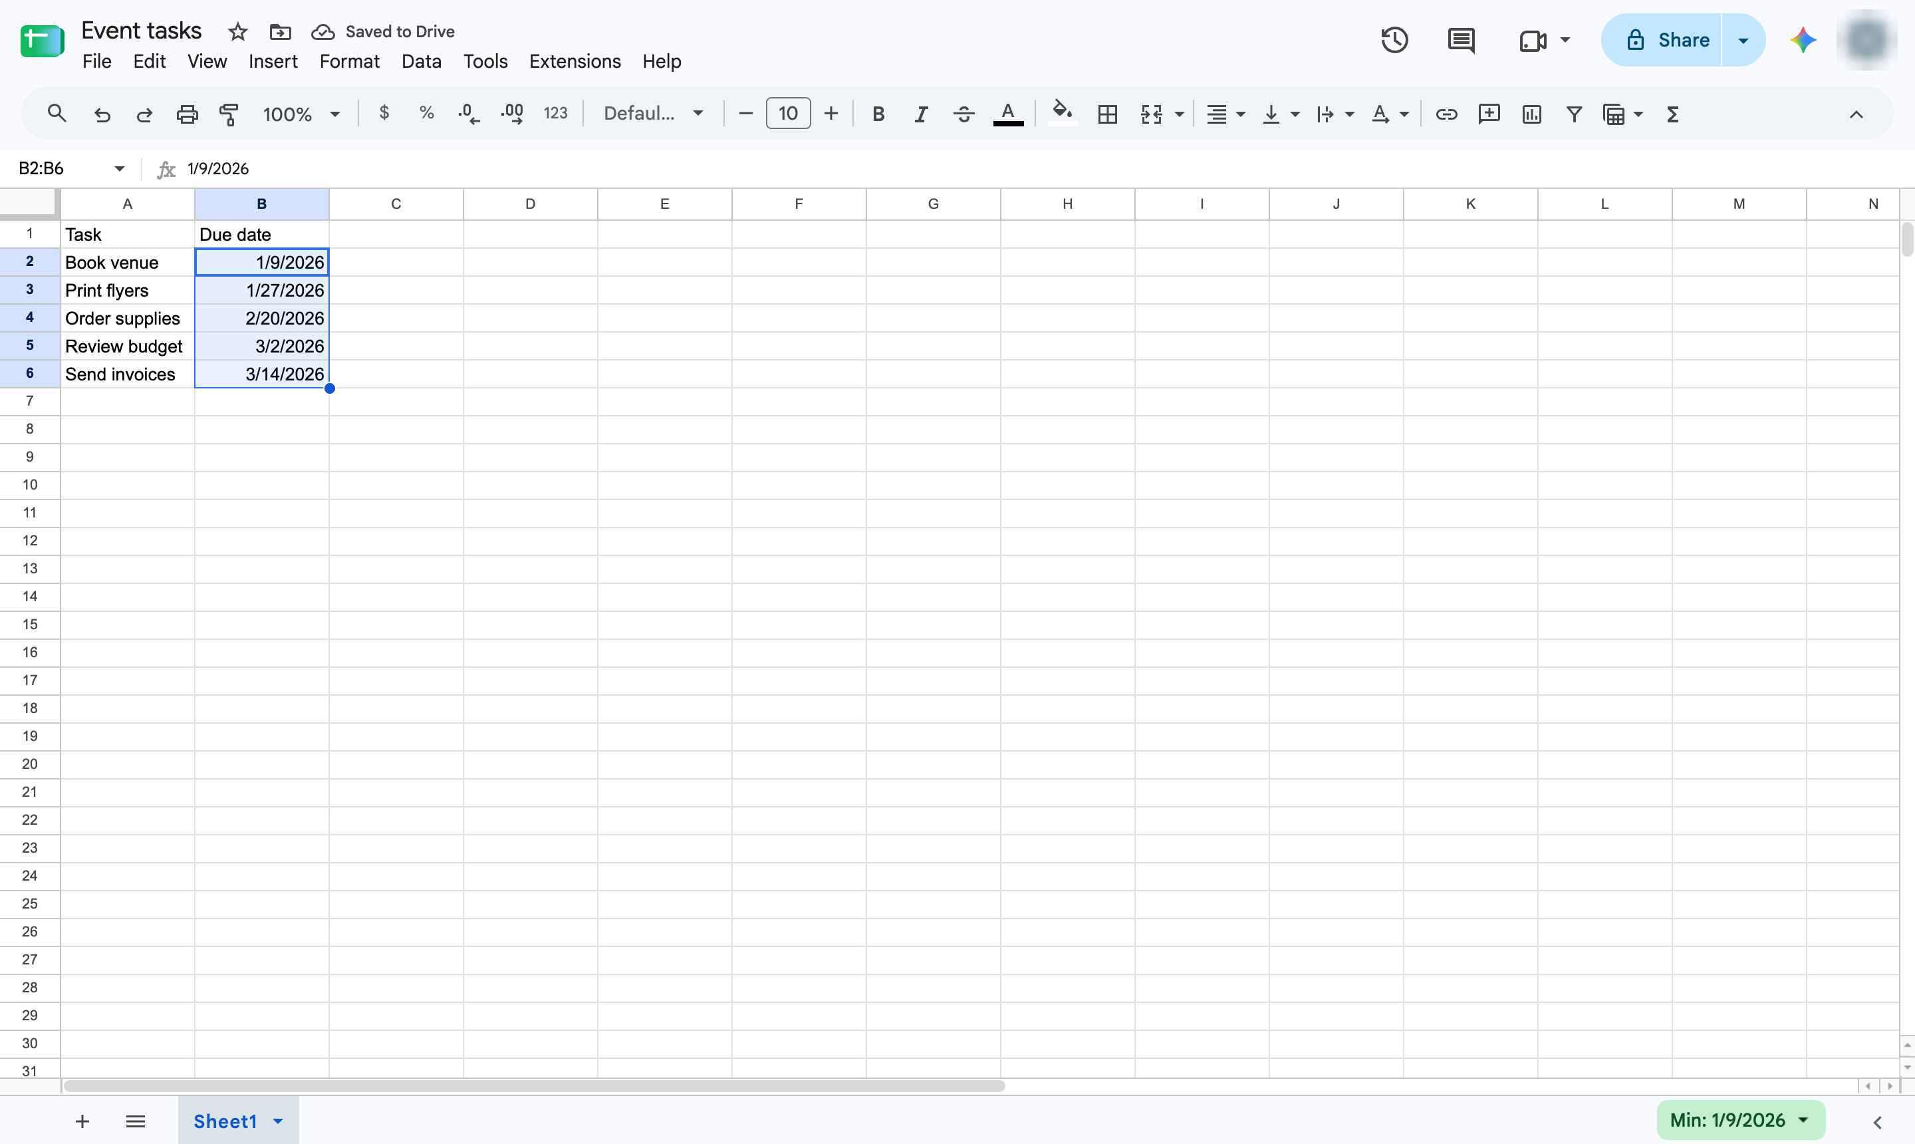Create a filter

(x=1574, y=114)
